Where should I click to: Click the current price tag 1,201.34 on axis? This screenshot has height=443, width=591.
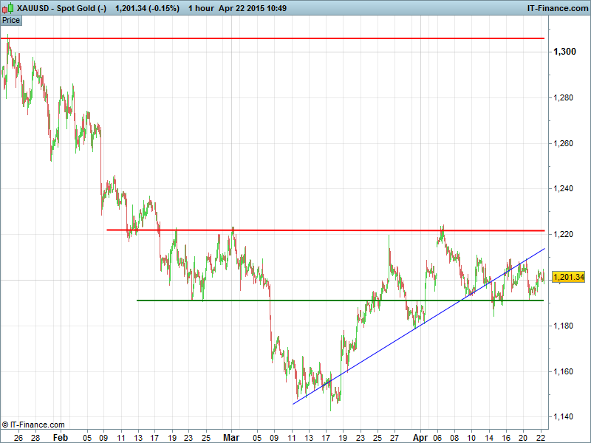tap(568, 277)
